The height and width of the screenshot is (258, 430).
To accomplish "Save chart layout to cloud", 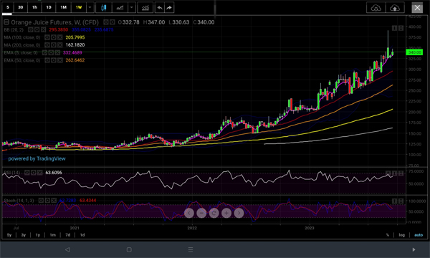I will [395, 8].
